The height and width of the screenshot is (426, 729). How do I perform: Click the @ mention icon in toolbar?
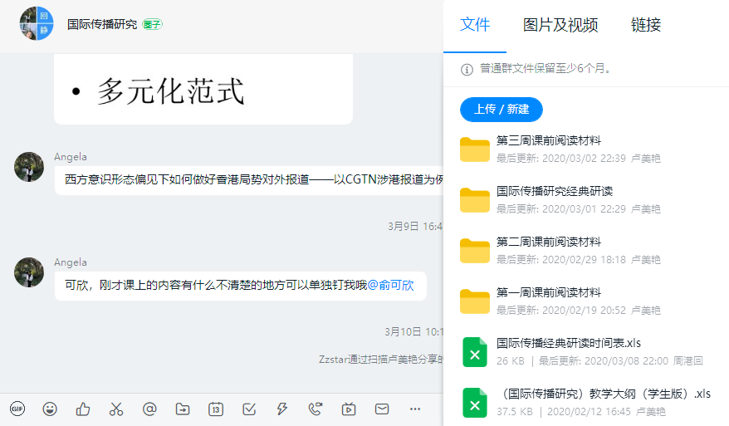149,409
